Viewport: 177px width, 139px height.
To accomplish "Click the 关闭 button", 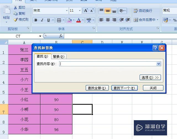I will coord(153,88).
